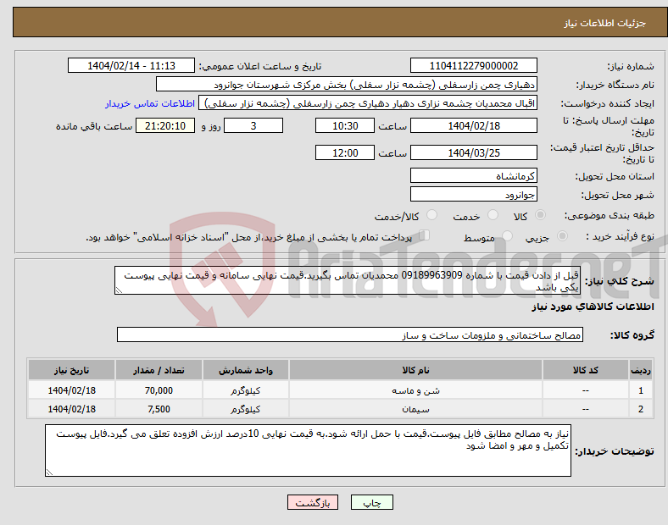Click the need date in the سیمان row

pyautogui.click(x=71, y=409)
